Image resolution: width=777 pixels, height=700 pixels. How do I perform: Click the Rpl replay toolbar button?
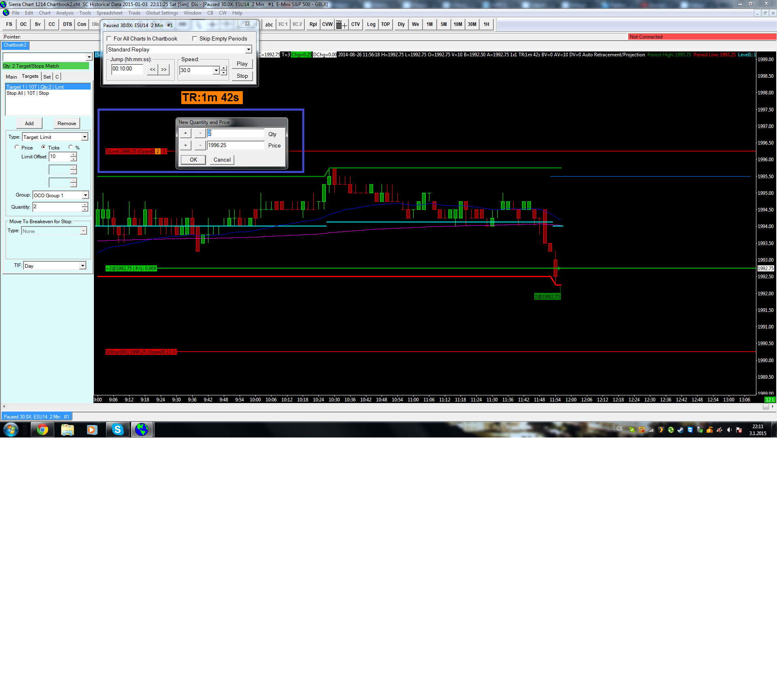[x=313, y=24]
